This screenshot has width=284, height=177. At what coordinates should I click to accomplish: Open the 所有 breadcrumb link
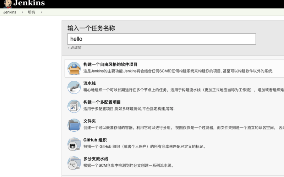(x=31, y=12)
